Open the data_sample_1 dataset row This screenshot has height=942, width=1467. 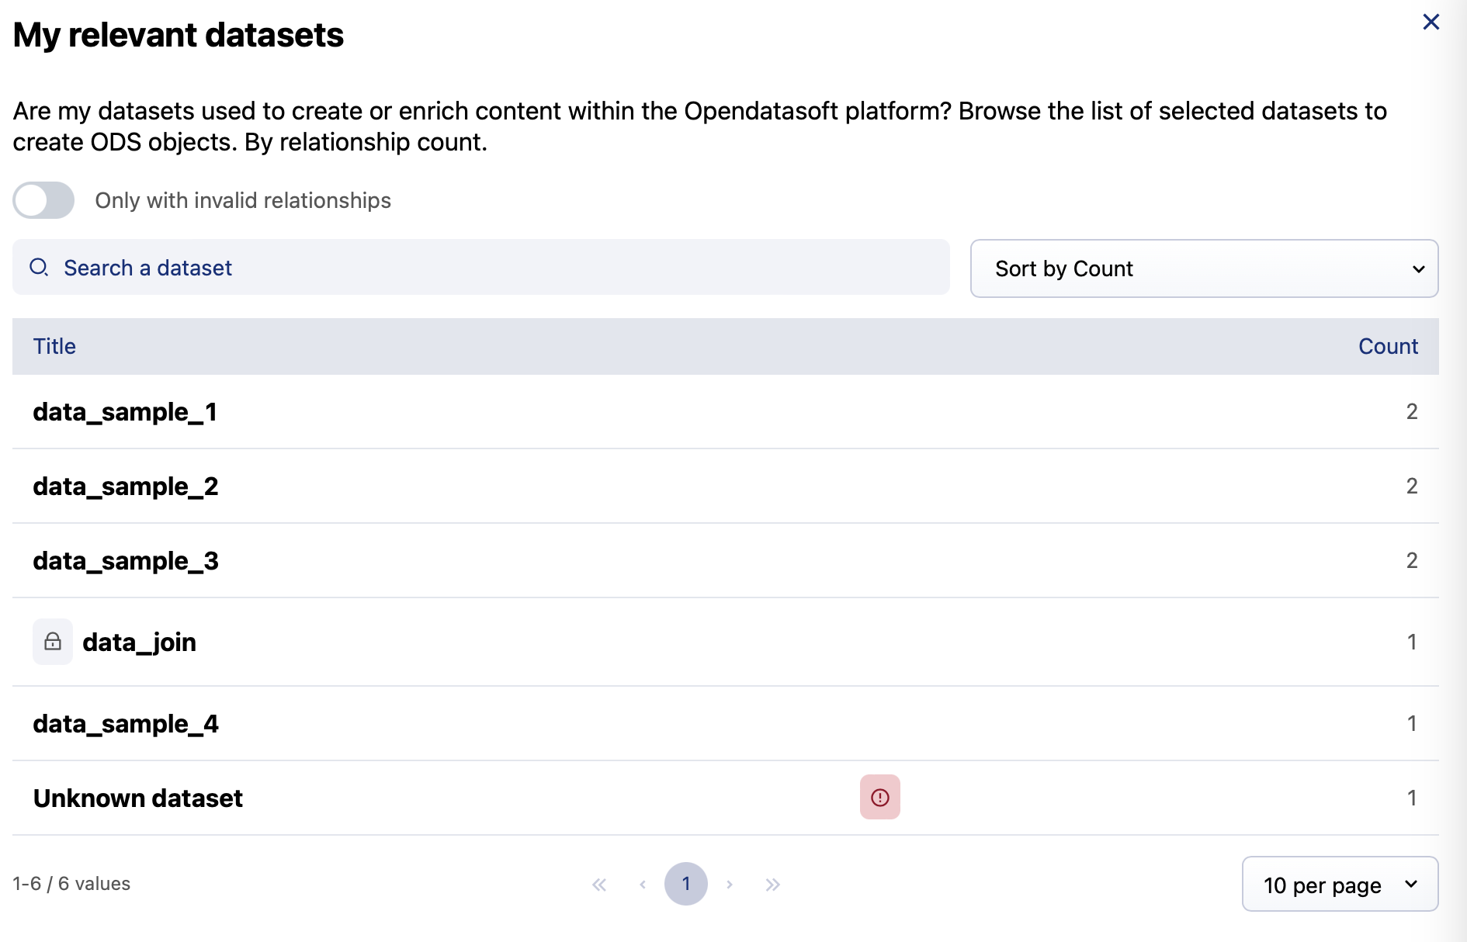coord(125,412)
